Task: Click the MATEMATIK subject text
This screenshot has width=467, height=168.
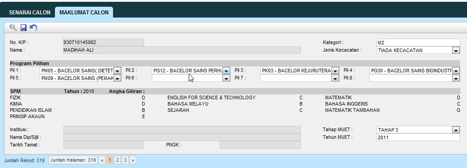Action: click(x=338, y=97)
